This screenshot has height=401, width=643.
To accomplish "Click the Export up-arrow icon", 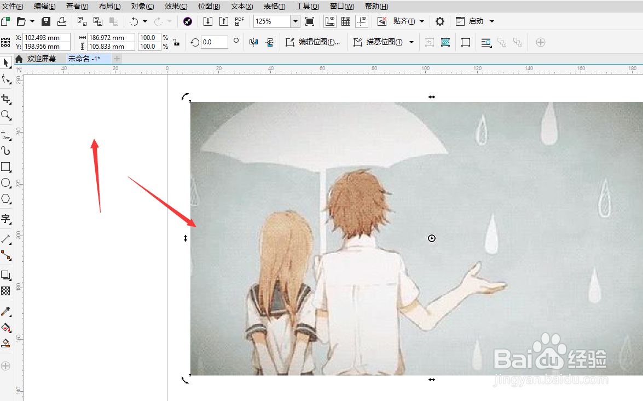I will tap(223, 21).
